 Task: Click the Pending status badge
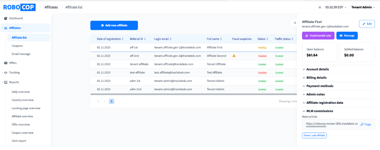coord(262,48)
